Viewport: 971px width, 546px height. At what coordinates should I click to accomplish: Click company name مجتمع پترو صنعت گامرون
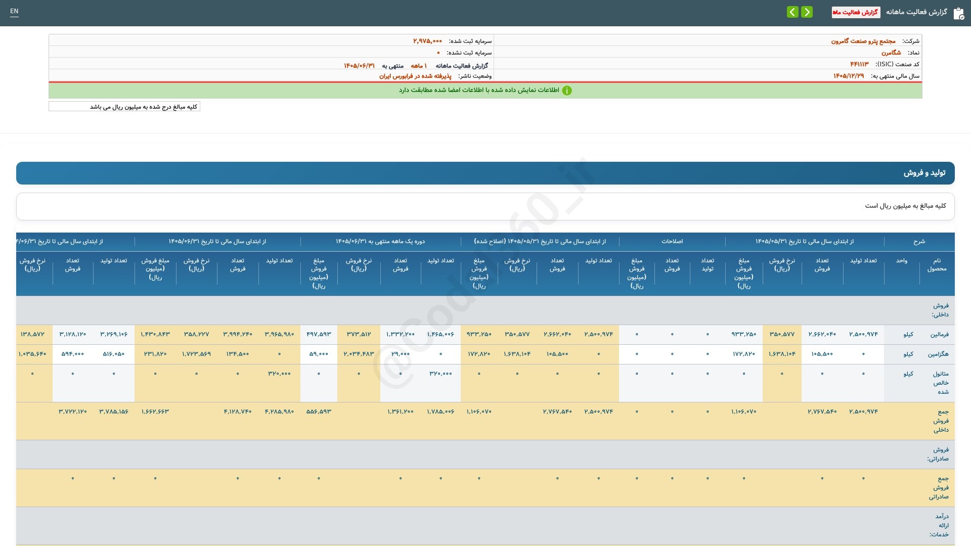click(x=863, y=41)
